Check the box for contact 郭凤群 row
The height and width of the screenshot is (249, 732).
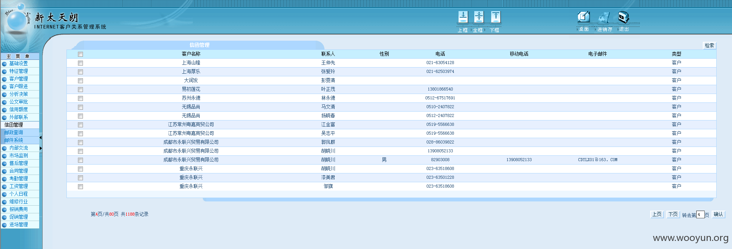click(x=80, y=142)
